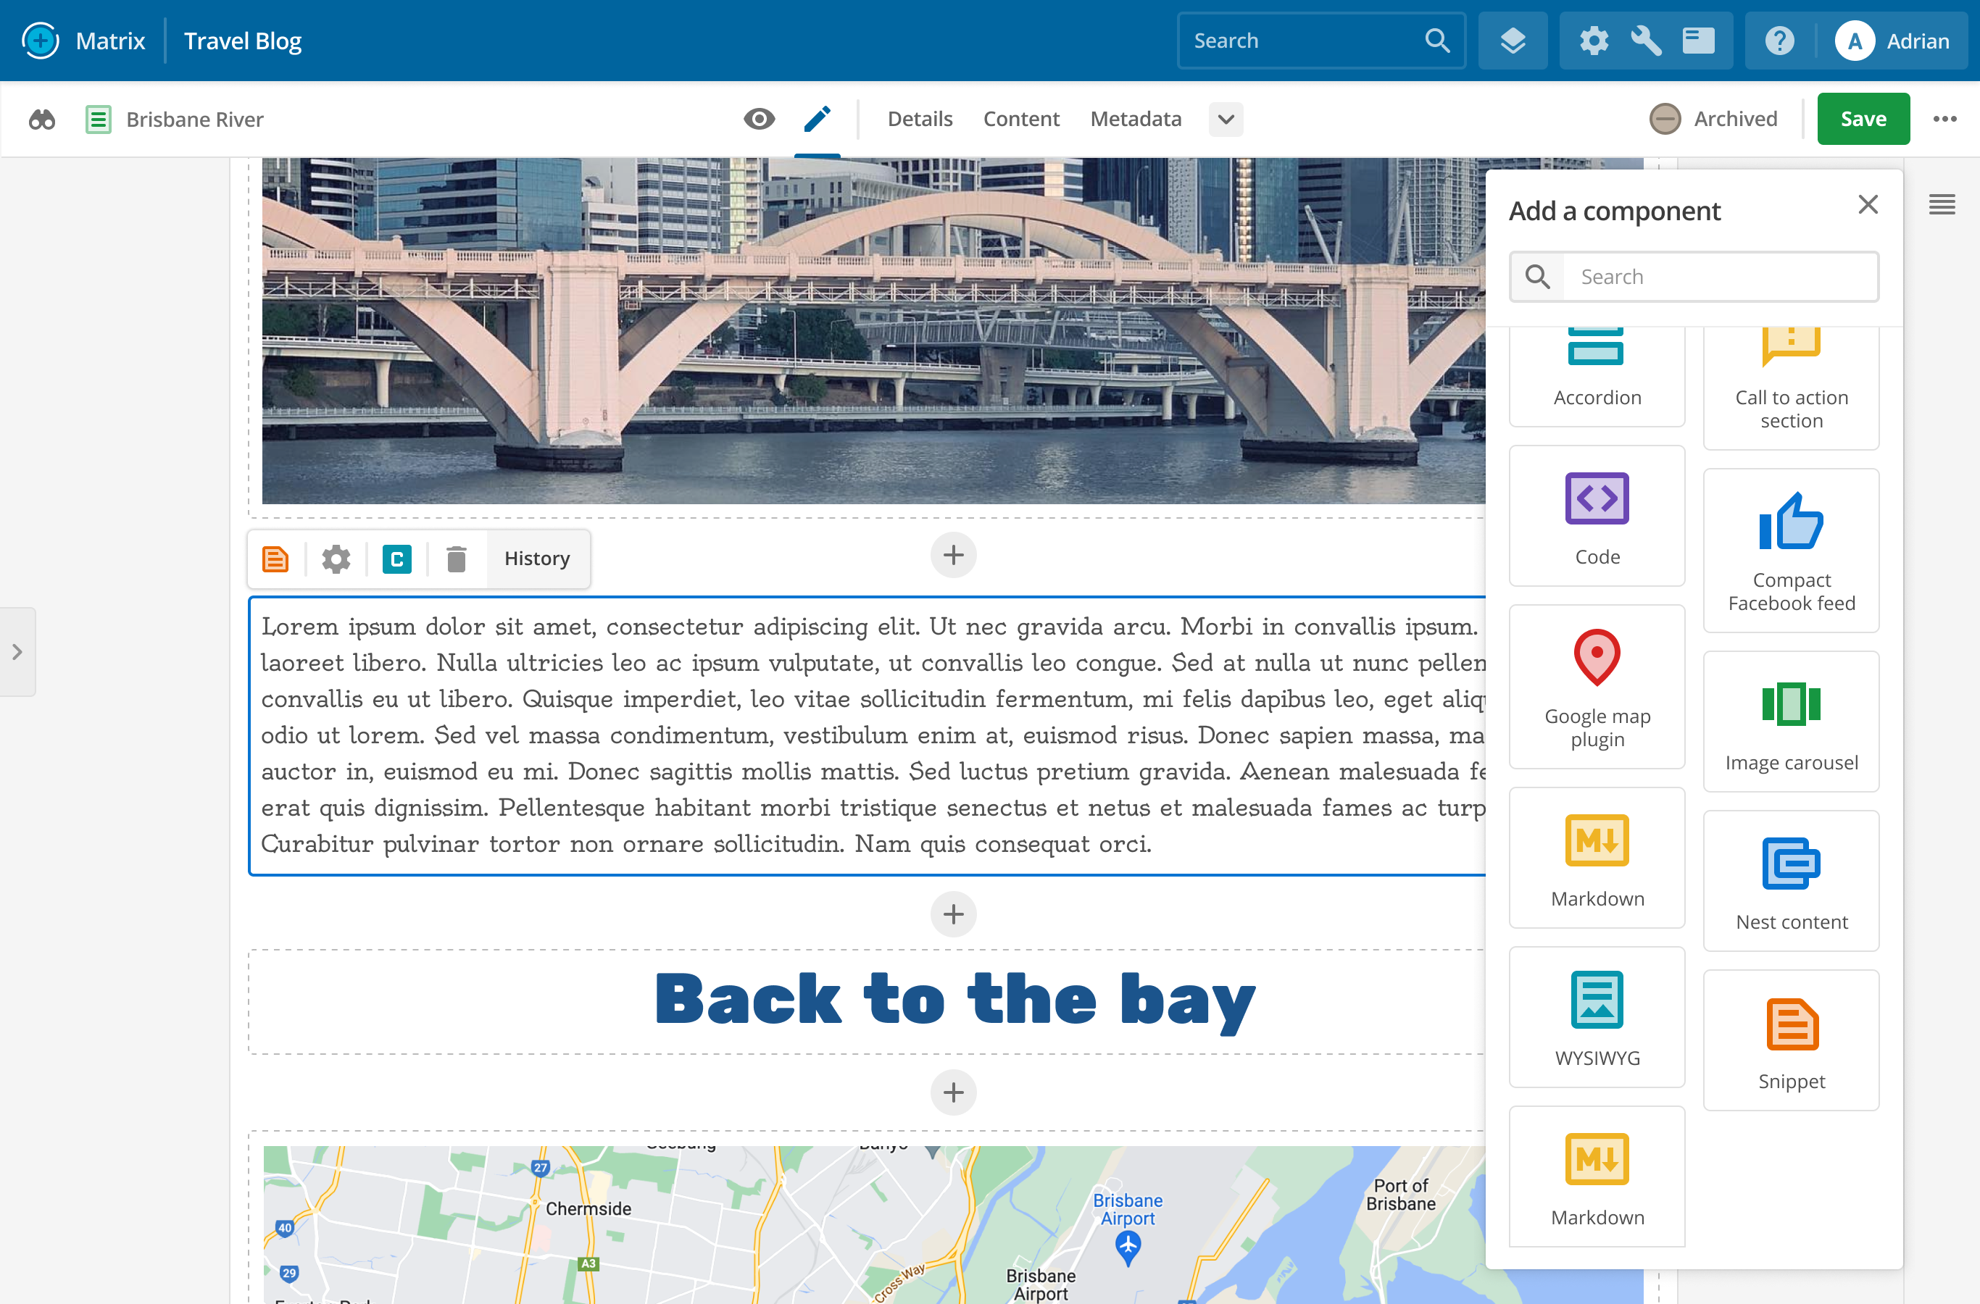Open the help question mark icon
The height and width of the screenshot is (1304, 1980).
[1779, 41]
